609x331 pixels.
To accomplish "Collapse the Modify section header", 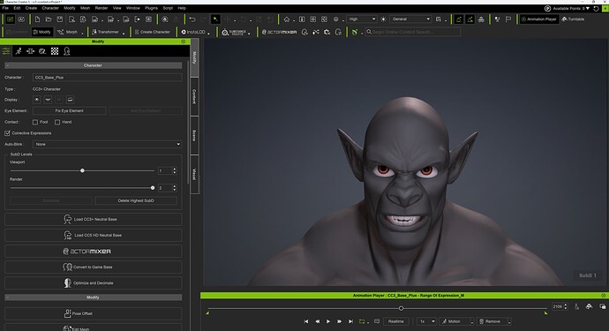I will (94, 297).
